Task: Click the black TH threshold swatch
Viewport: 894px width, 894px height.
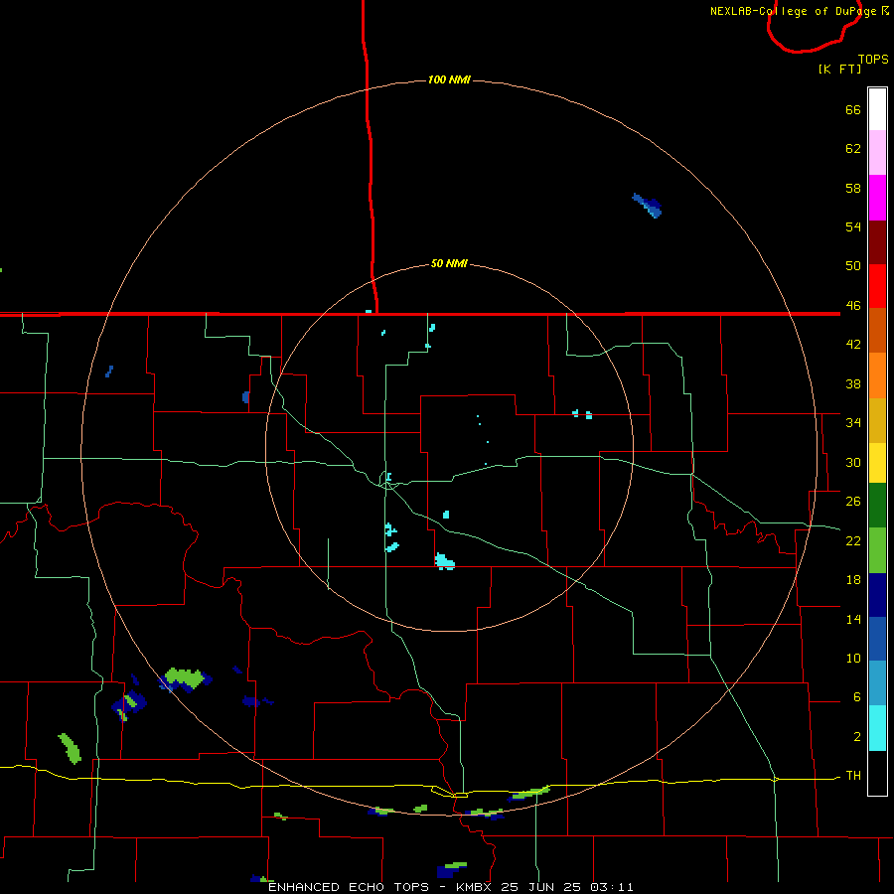Action: click(877, 773)
